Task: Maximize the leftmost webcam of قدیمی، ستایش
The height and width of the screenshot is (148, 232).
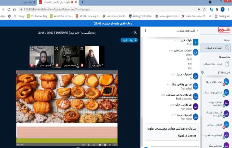Action: pos(32,48)
